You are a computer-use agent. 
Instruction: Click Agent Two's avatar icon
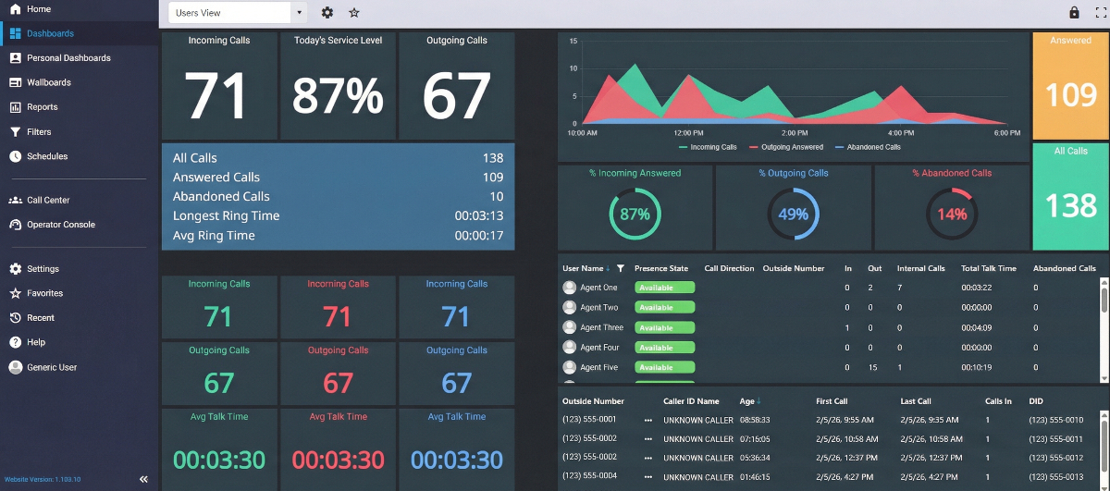[570, 308]
